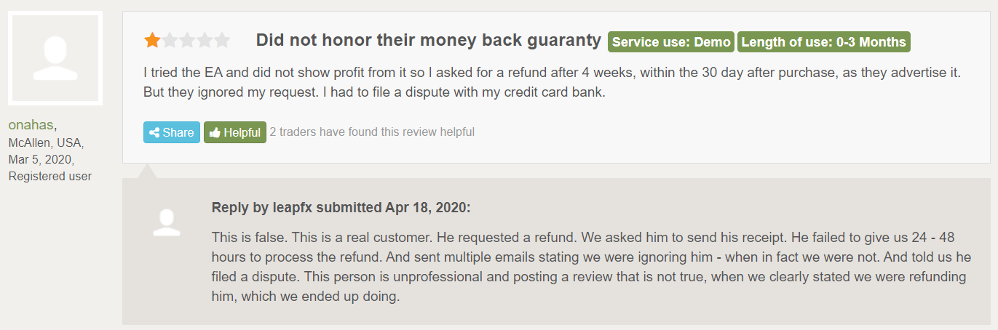Screen dimensions: 998x330
Task: Click the 'Length of use: 0-3 Months' badge
Action: (x=824, y=42)
